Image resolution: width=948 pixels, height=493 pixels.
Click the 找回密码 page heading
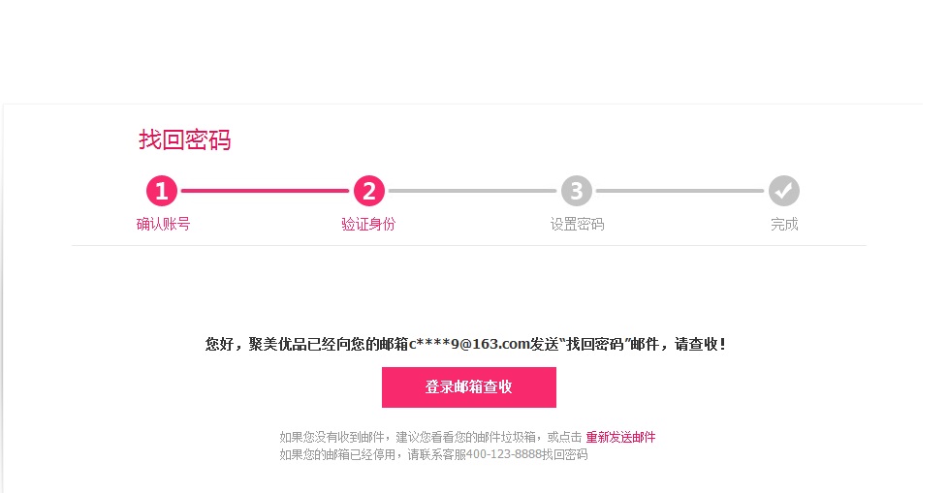coord(185,139)
